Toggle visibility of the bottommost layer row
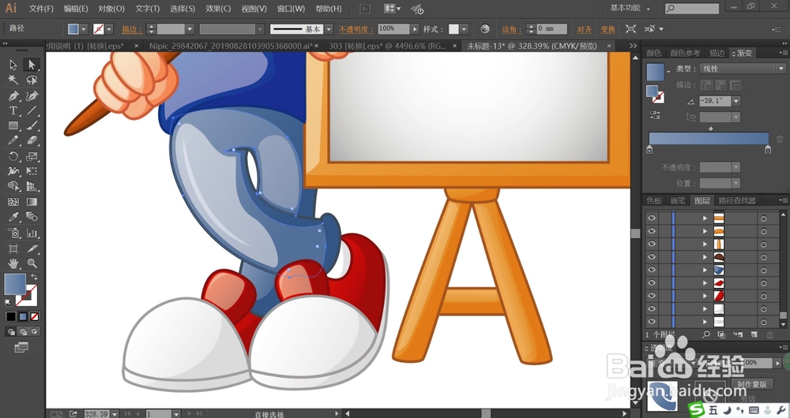Image resolution: width=790 pixels, height=418 pixels. click(652, 322)
